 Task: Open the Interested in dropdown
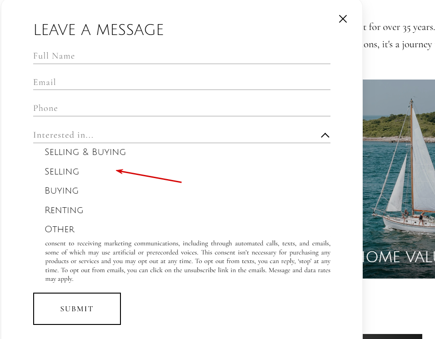pos(182,135)
